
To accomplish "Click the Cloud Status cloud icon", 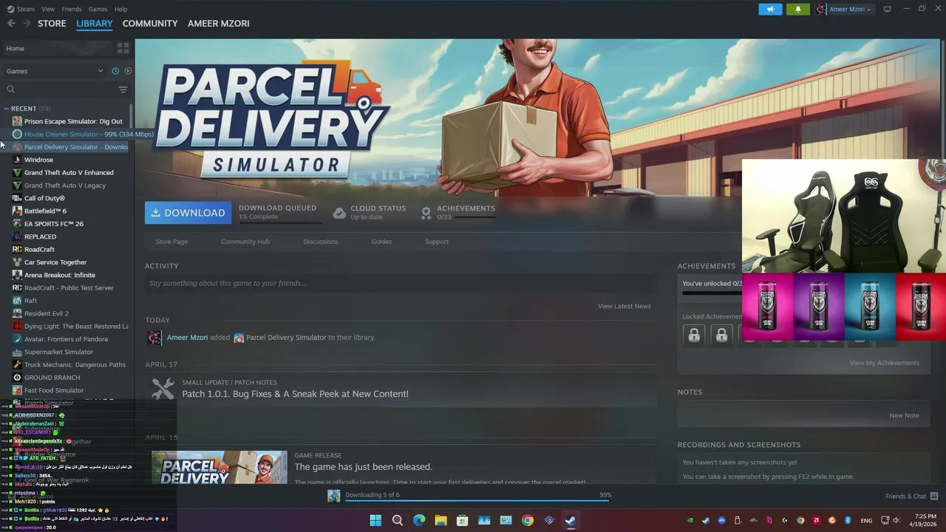I will (339, 213).
